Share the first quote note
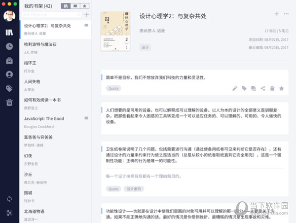The width and height of the screenshot is (296, 223). [x=262, y=89]
